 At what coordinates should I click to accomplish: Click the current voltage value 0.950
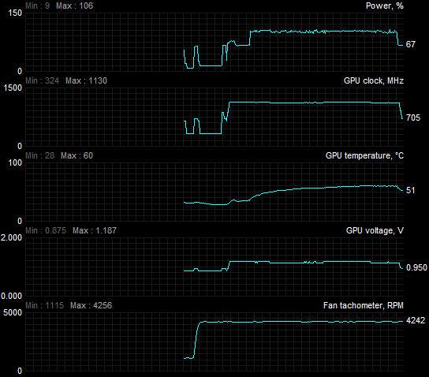tap(416, 267)
